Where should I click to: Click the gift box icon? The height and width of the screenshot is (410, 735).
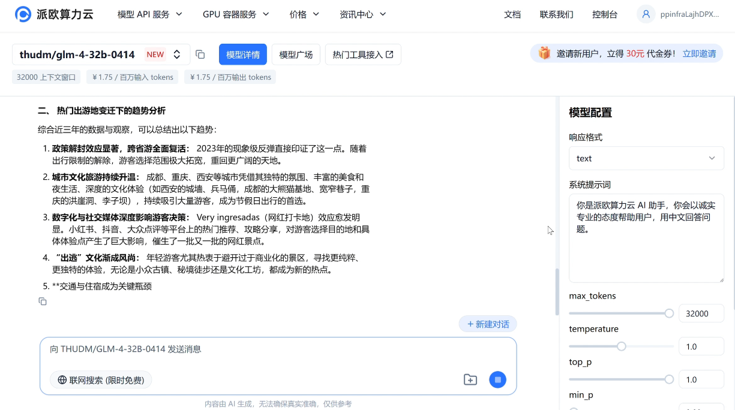pyautogui.click(x=544, y=53)
